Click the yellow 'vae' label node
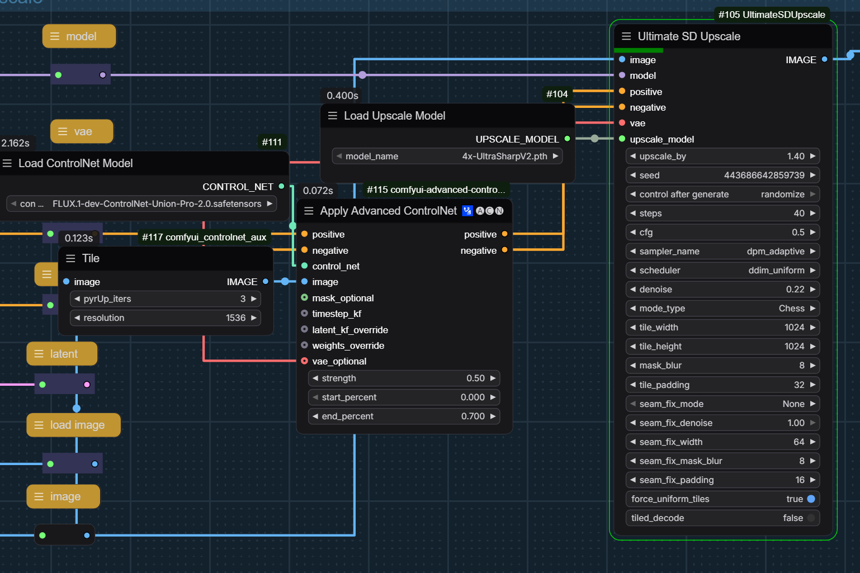 [82, 131]
